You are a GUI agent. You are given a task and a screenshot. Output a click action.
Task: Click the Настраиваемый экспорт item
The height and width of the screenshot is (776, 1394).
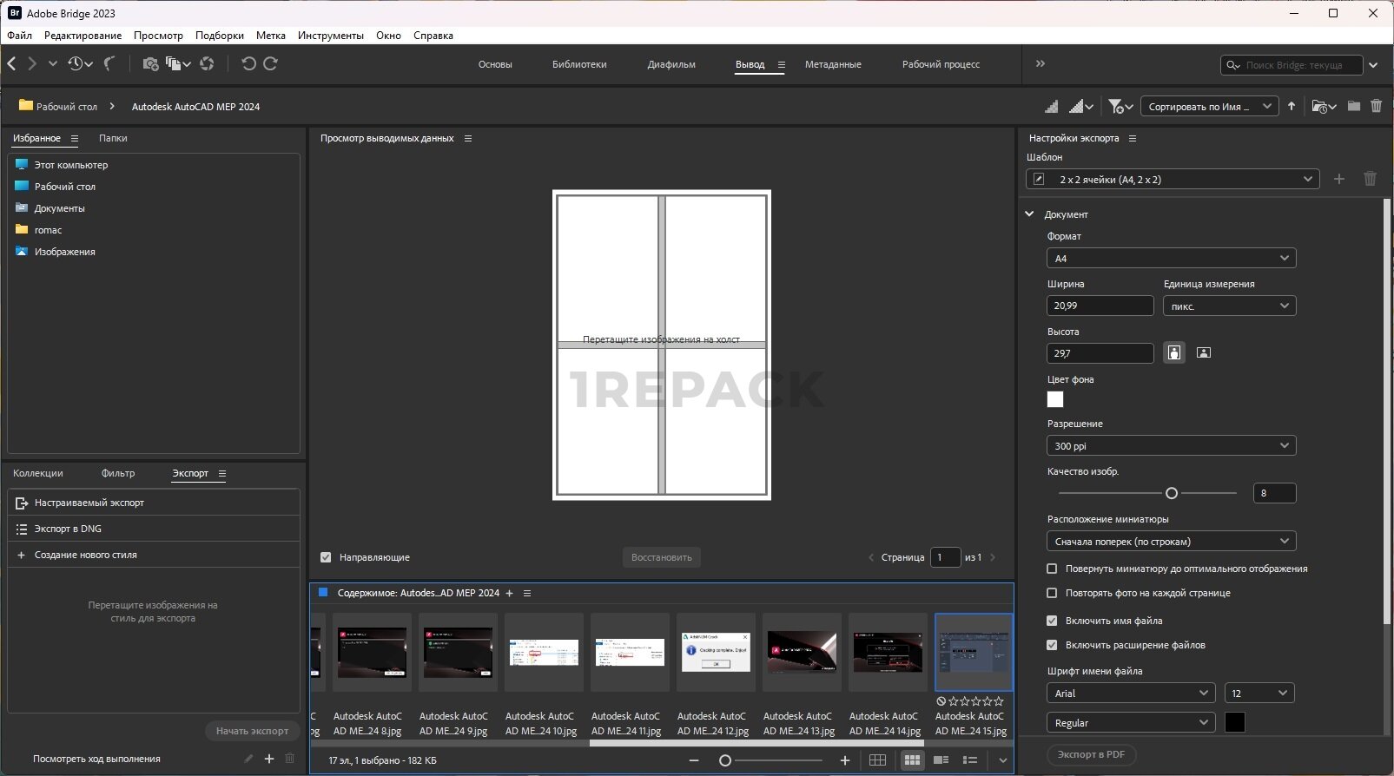coord(89,503)
